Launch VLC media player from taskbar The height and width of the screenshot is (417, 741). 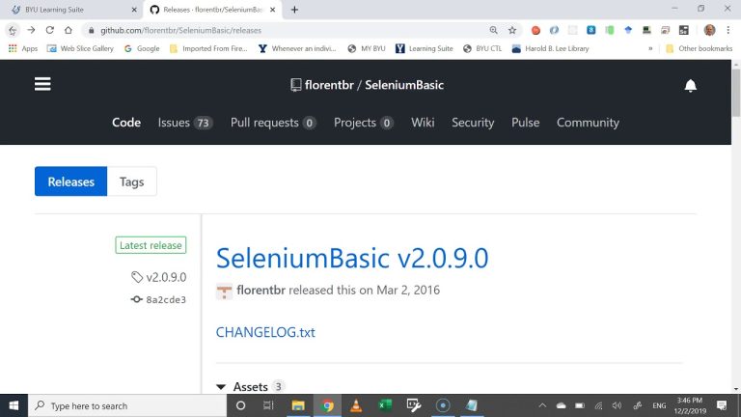click(355, 405)
